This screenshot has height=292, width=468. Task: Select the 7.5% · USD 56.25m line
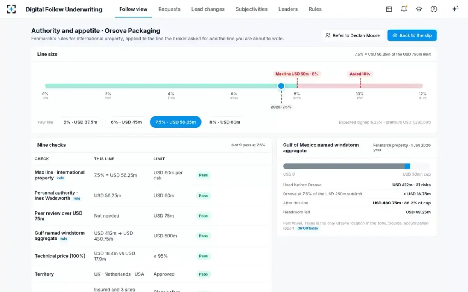coord(175,122)
